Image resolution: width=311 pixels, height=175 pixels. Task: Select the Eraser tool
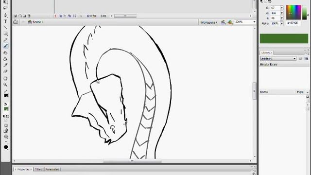pyautogui.click(x=5, y=71)
